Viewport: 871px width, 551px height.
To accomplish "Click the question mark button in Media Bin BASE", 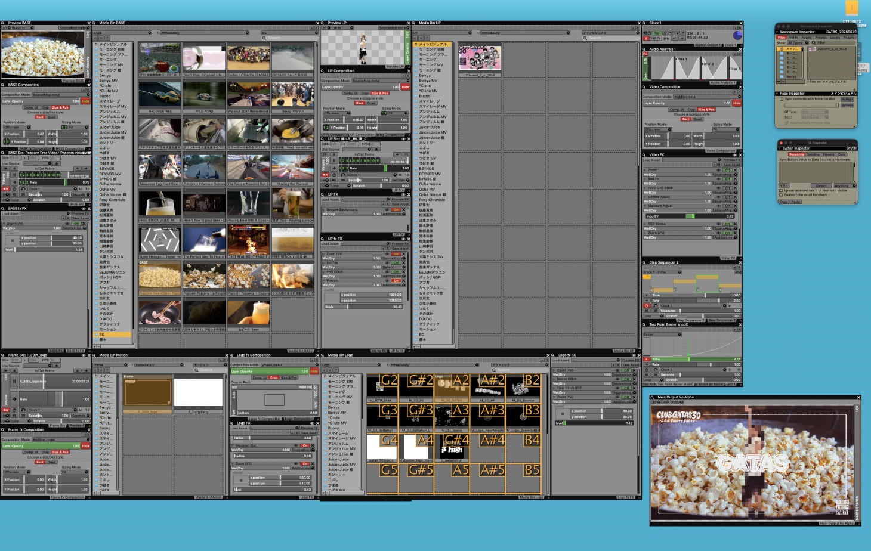I will (107, 38).
